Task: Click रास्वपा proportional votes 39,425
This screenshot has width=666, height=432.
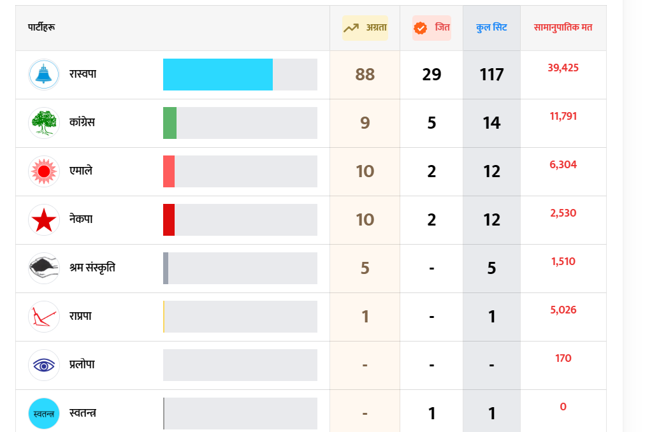Action: pyautogui.click(x=563, y=68)
